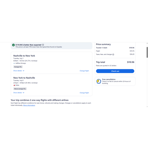Expand Show details for Nashville to New York
This screenshot has width=148, height=148.
point(19,71)
